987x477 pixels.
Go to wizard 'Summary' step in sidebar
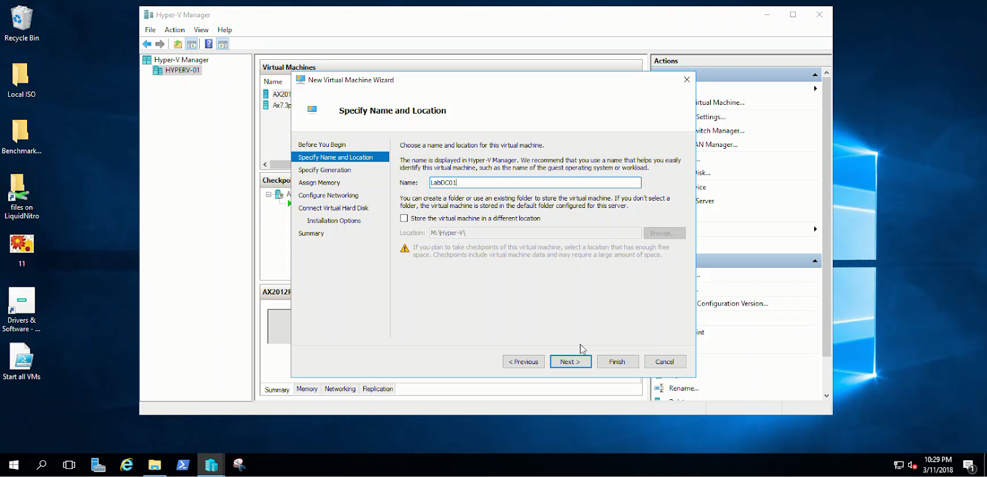point(311,233)
